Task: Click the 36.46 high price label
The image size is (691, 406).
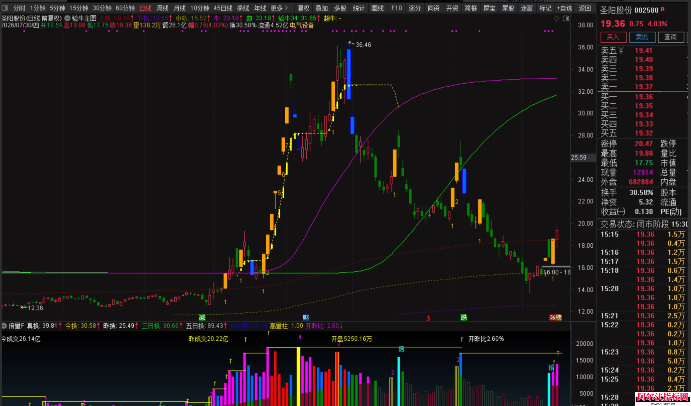Action: click(x=363, y=45)
